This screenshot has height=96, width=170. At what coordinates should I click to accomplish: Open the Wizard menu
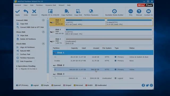click(x=61, y=5)
